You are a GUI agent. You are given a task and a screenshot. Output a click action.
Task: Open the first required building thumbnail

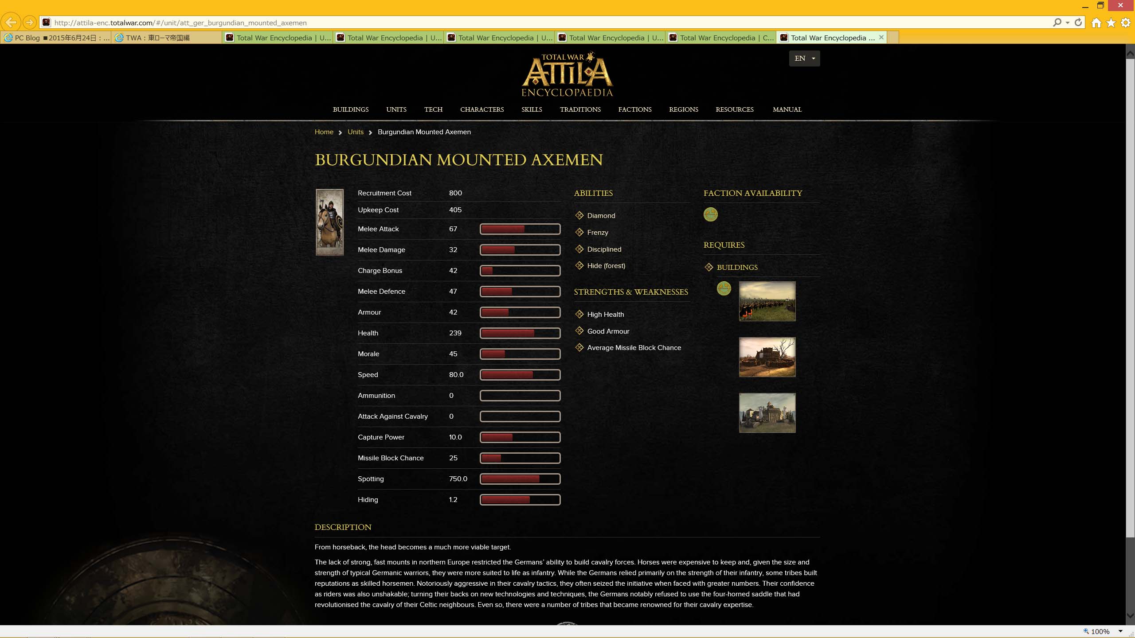767,301
